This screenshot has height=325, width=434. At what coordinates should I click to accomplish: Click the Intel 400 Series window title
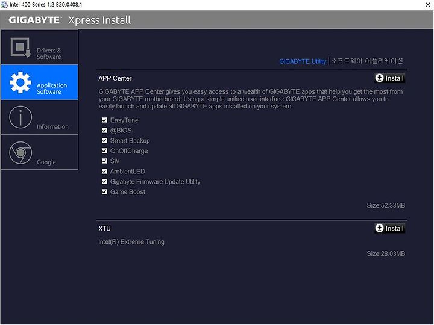click(x=46, y=5)
